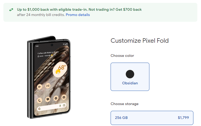Tap the Messages icon on phone screen
This screenshot has height=126, width=201.
48,99
